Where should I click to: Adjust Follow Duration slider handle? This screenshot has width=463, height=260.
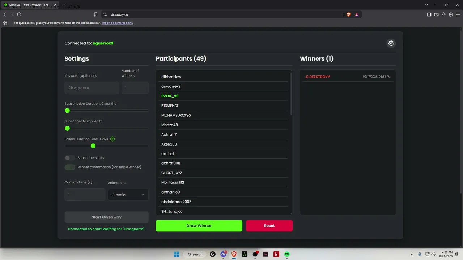(93, 146)
